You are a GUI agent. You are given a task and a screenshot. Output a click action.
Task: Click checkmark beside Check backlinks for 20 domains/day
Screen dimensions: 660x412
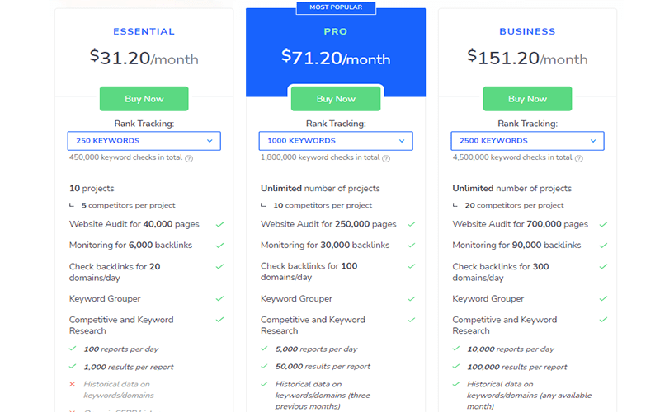coord(219,266)
